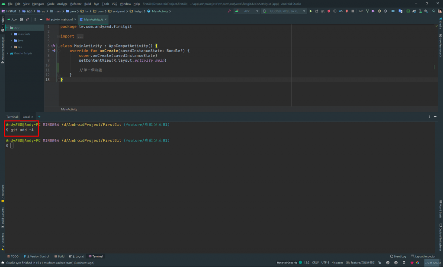This screenshot has width=443, height=267.
Task: Open Search Everywhere magnifier icon
Action: click(x=433, y=11)
